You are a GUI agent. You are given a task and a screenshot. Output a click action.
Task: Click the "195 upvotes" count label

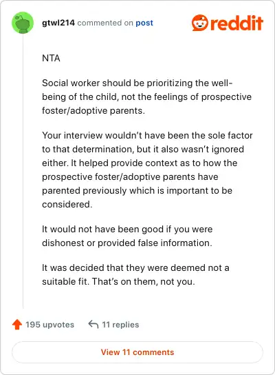(x=50, y=325)
